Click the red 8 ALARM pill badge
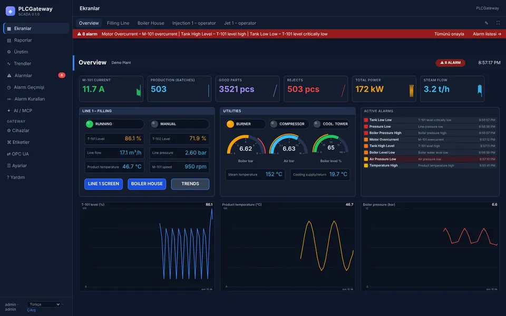This screenshot has height=316, width=506. pyautogui.click(x=451, y=63)
